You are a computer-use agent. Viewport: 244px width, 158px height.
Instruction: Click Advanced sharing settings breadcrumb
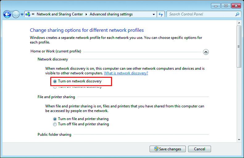[111, 14]
